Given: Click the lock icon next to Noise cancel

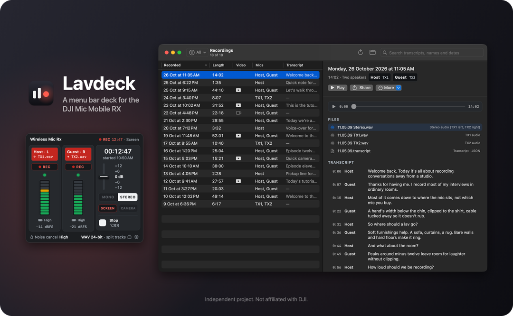Looking at the screenshot, I should pos(32,237).
